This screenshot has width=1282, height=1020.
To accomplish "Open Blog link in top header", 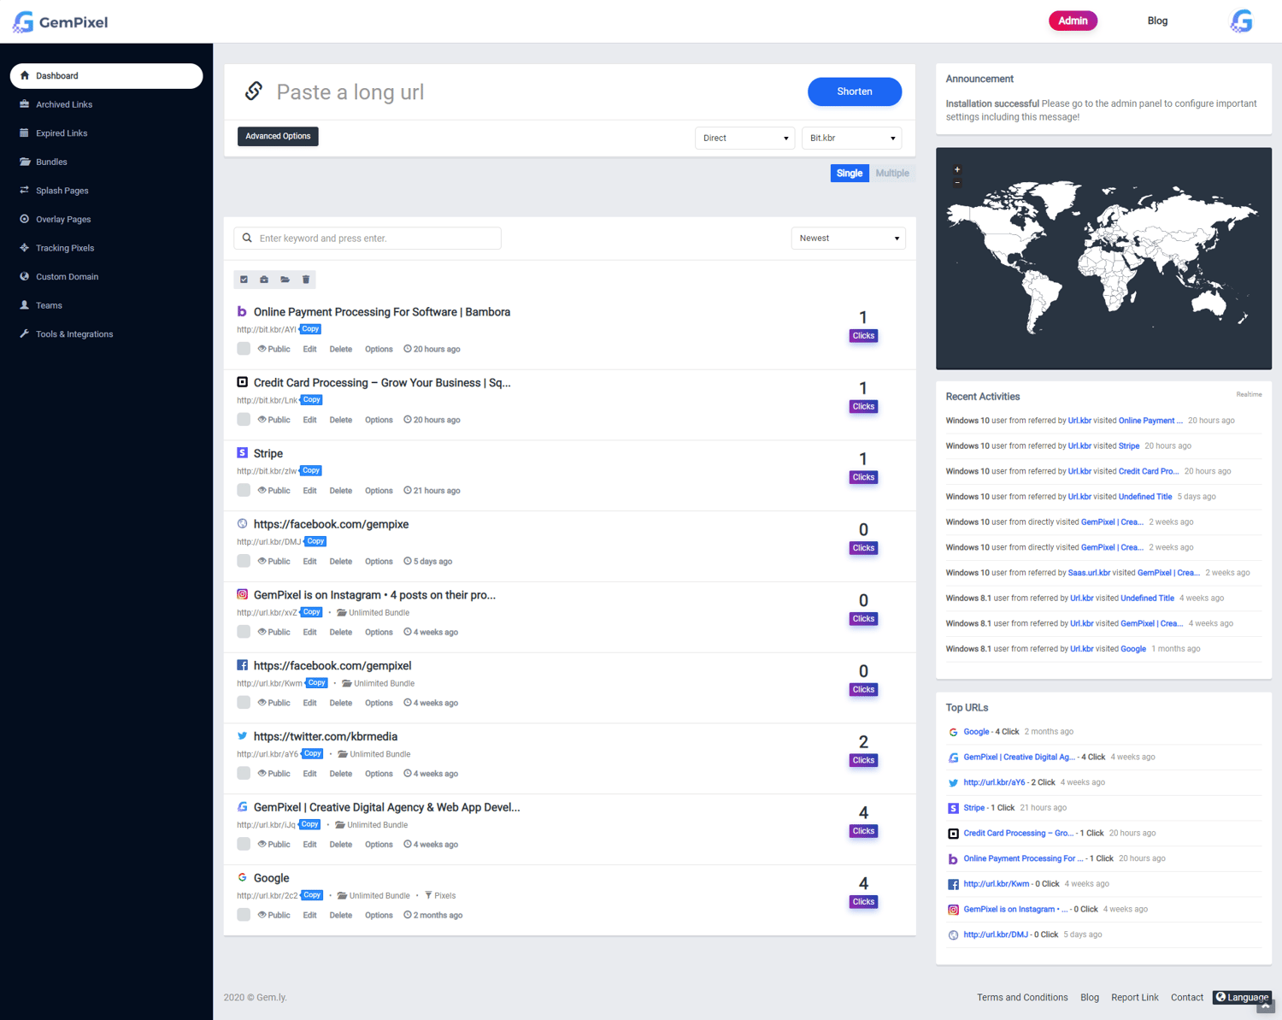I will [x=1157, y=21].
